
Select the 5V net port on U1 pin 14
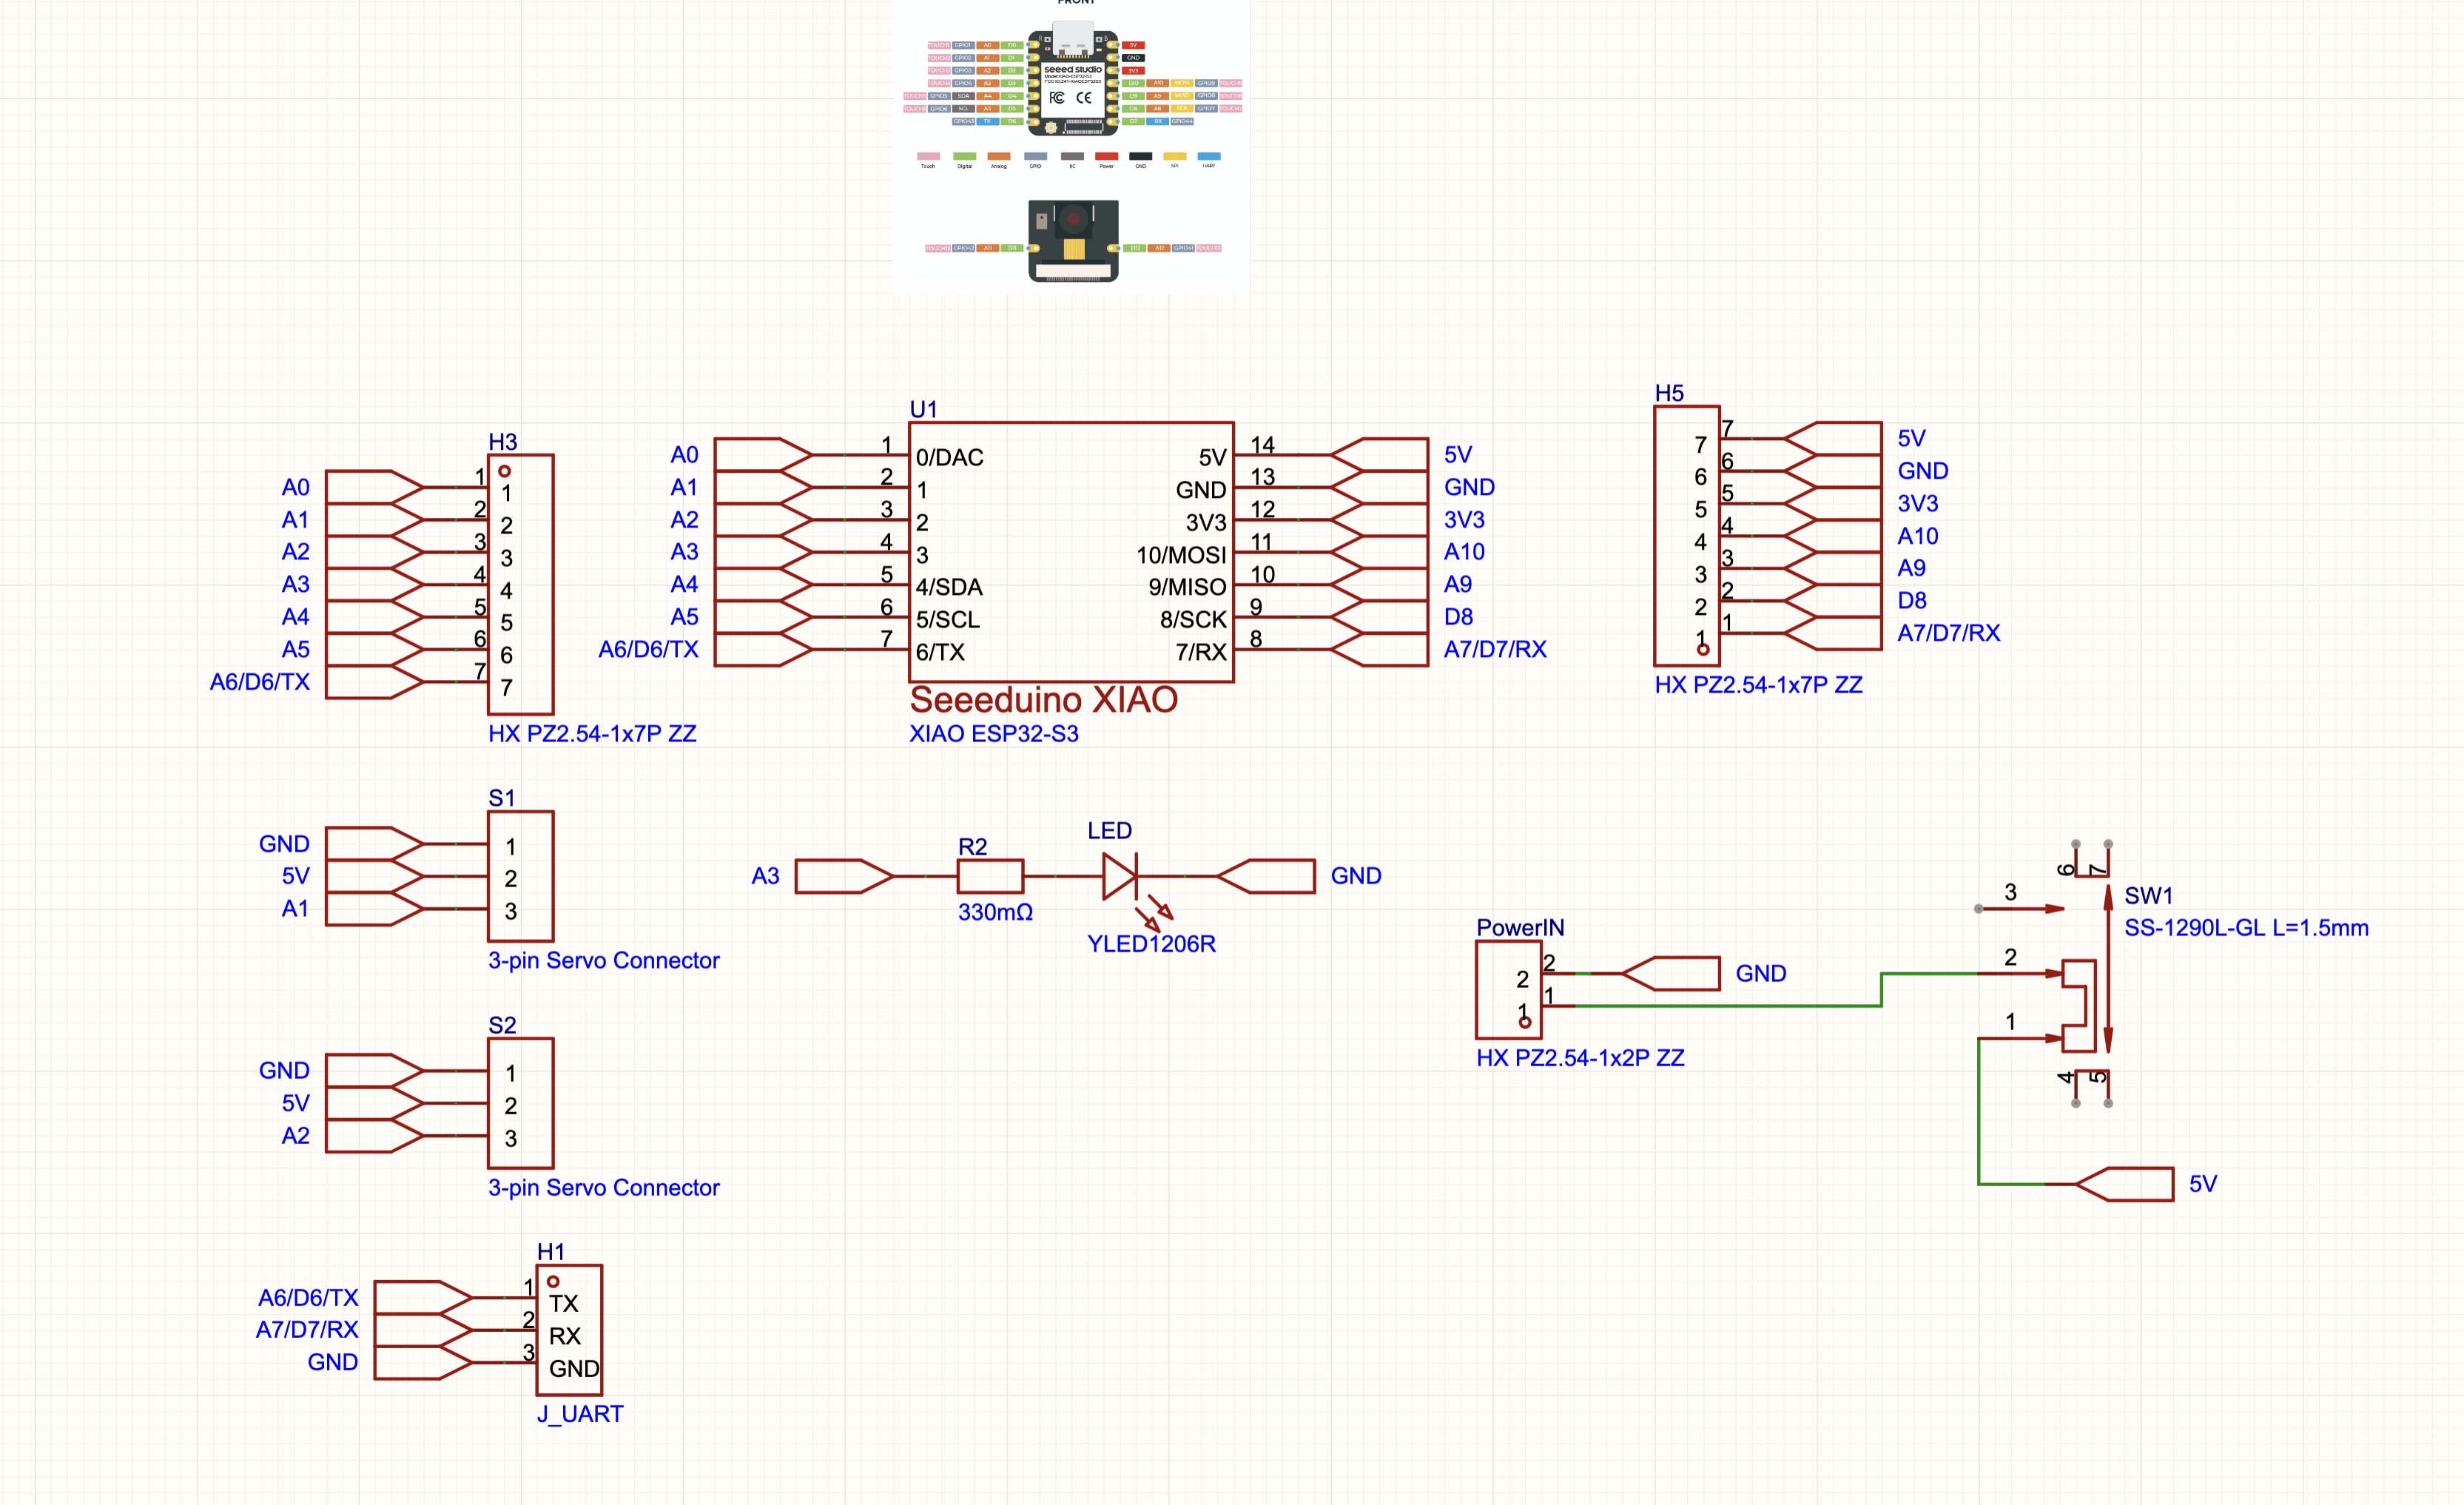(x=1379, y=455)
